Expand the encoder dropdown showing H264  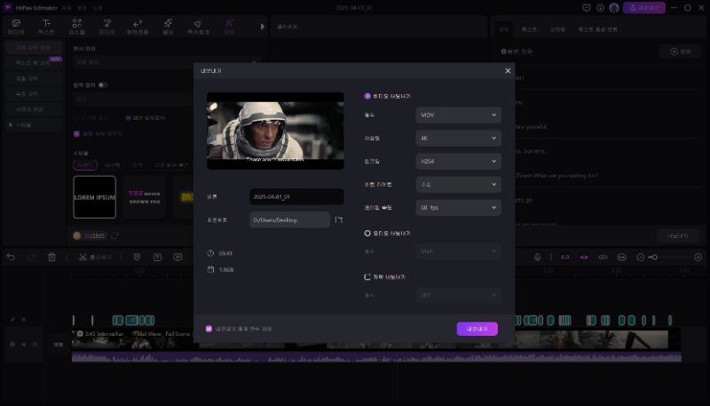(458, 161)
